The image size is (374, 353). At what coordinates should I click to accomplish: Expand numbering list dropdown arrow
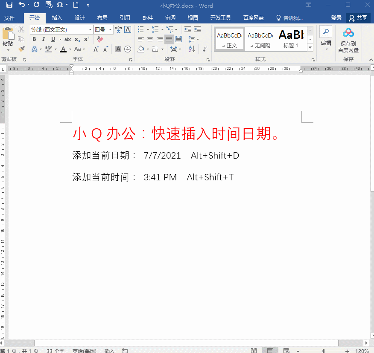tap(162, 29)
